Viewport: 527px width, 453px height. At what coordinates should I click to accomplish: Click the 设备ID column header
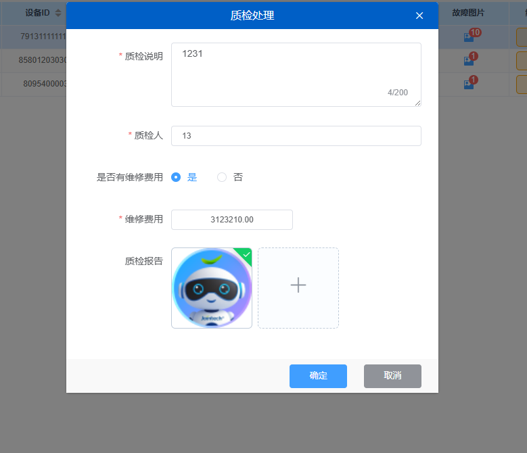pyautogui.click(x=37, y=13)
